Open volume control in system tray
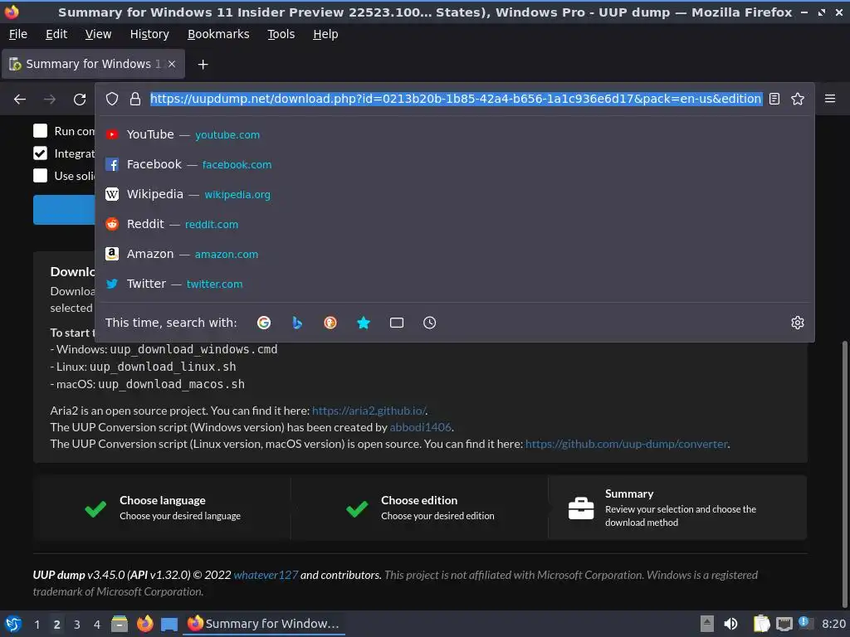 tap(730, 624)
